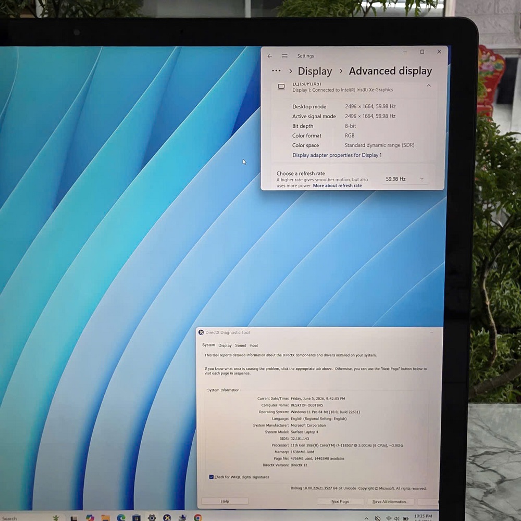This screenshot has width=521, height=521.
Task: Click the Memory 16384MB RAM text
Action: [302, 452]
